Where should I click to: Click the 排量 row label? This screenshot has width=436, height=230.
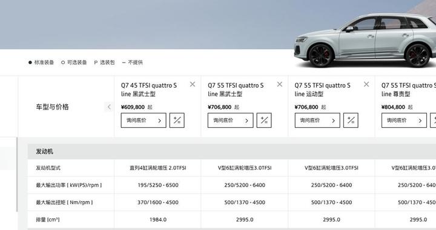coord(48,220)
